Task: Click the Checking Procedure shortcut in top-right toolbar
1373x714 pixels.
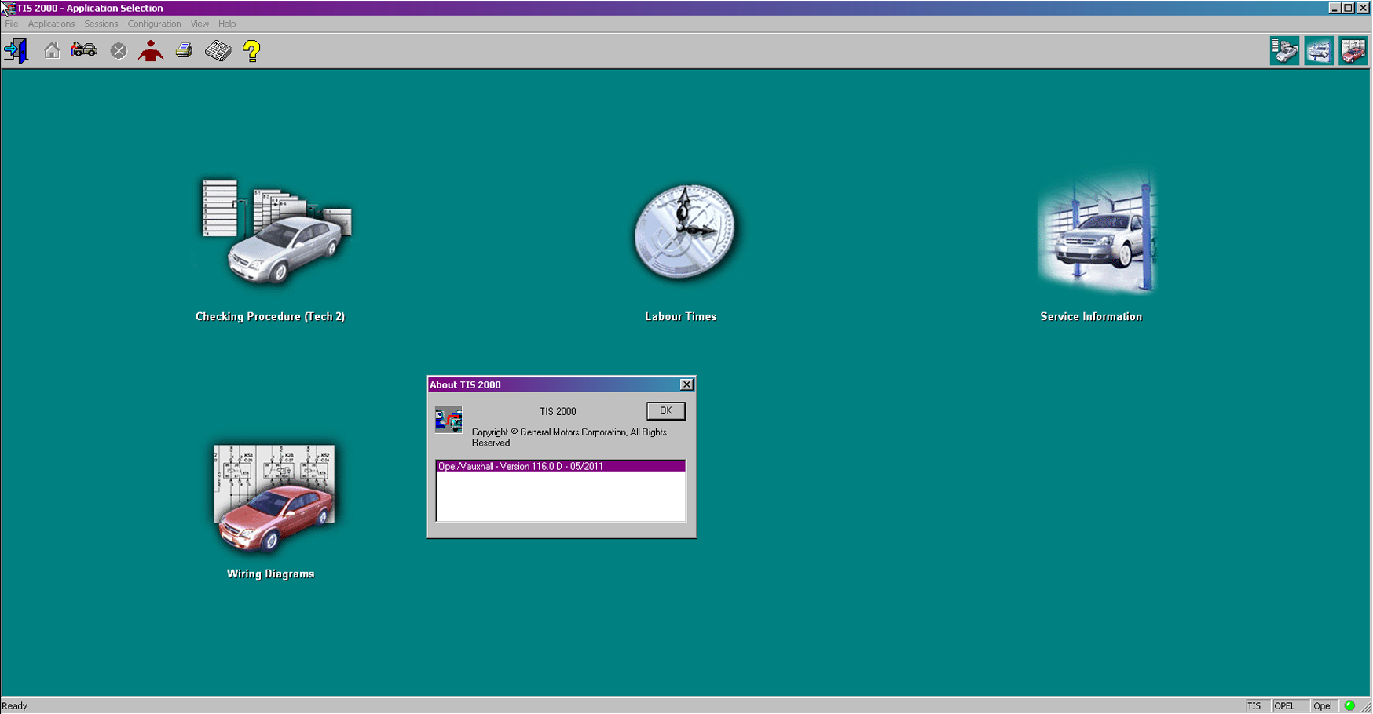Action: [1284, 51]
